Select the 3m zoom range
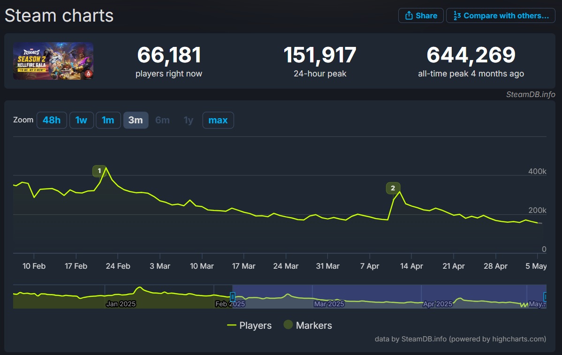562x355 pixels. (136, 120)
